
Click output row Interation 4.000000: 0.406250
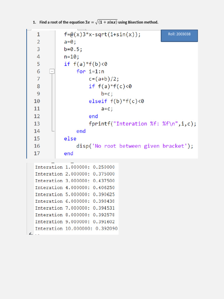(75, 188)
